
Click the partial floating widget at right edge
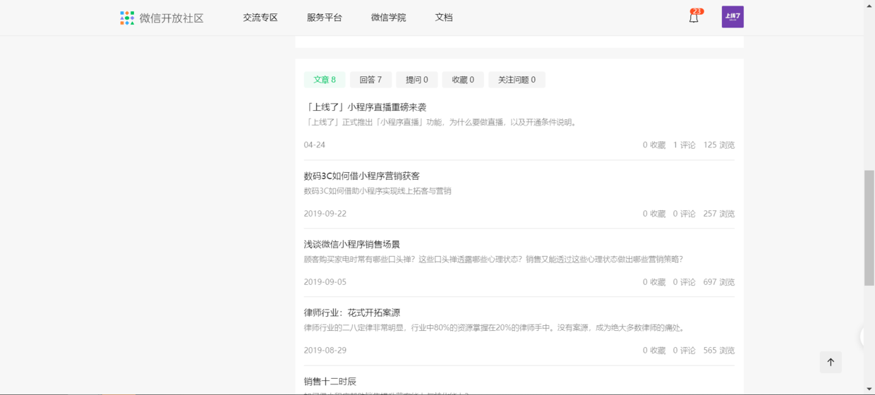click(x=862, y=337)
